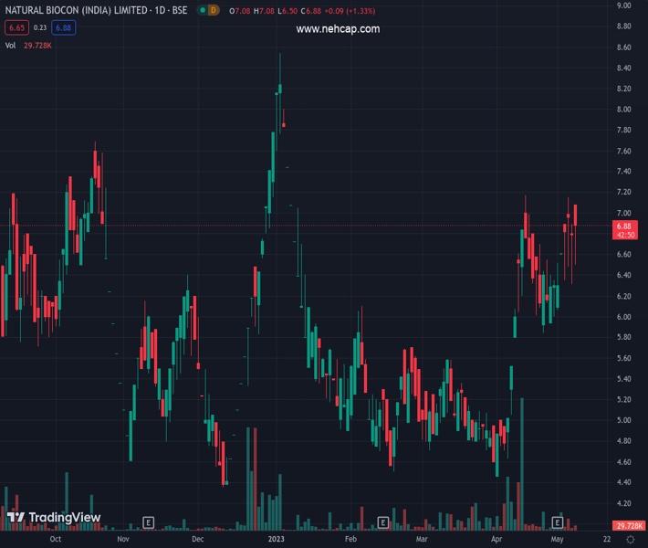
Task: Click the 0.23 spread value
Action: (x=40, y=28)
